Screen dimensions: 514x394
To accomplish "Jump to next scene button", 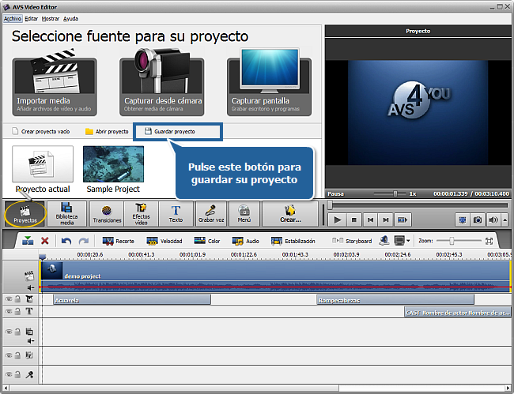I will (x=403, y=220).
